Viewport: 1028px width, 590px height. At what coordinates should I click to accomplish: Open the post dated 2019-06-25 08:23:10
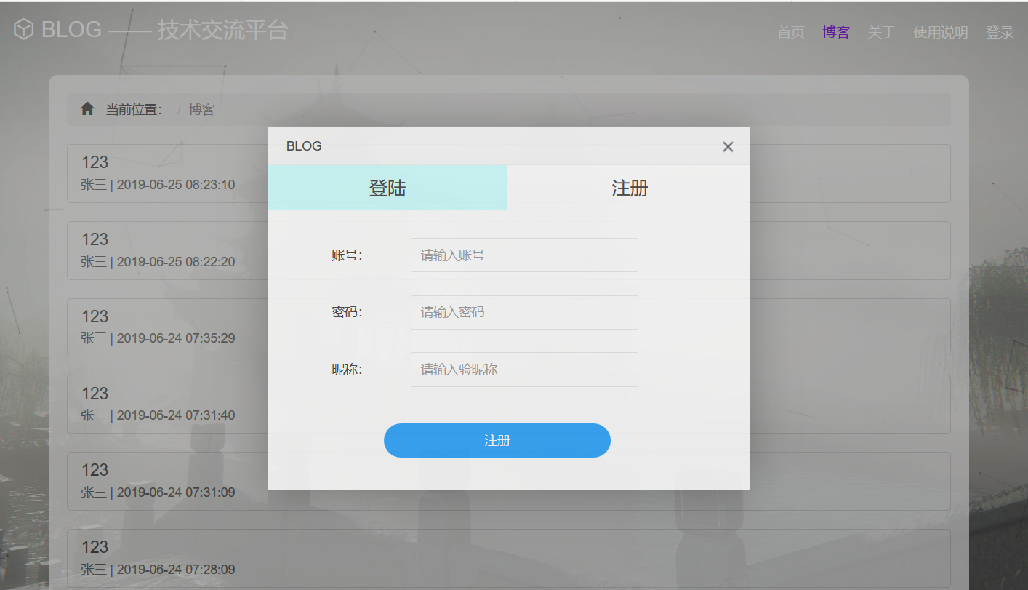(508, 173)
